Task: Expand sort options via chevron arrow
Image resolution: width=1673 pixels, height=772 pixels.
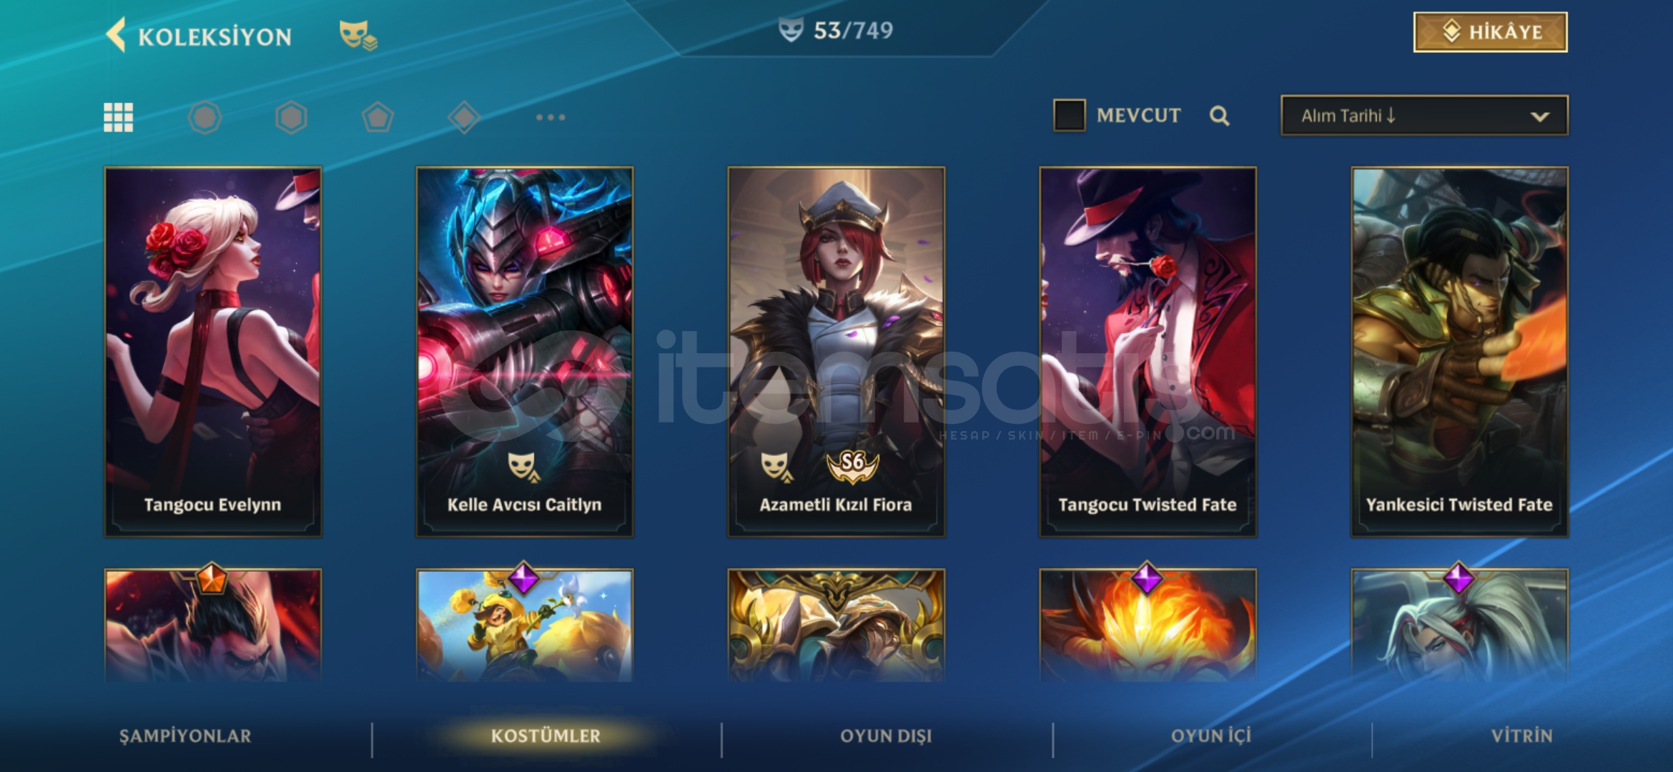Action: pos(1540,117)
